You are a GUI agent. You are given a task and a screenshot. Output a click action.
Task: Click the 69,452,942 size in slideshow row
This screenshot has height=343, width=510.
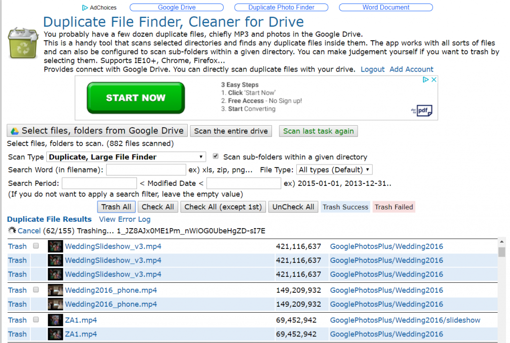click(296, 320)
